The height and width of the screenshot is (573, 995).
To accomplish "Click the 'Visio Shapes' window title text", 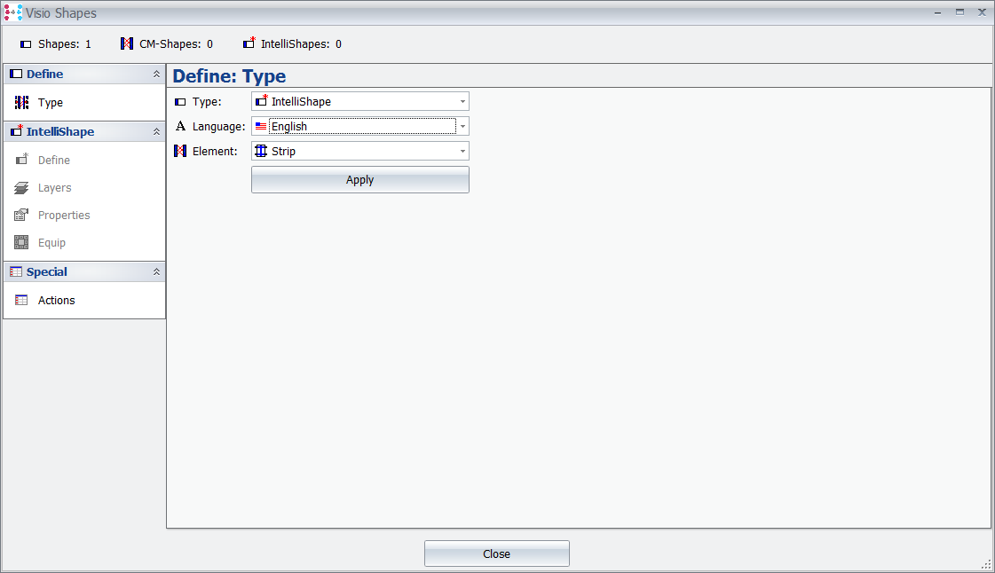I will pyautogui.click(x=61, y=13).
